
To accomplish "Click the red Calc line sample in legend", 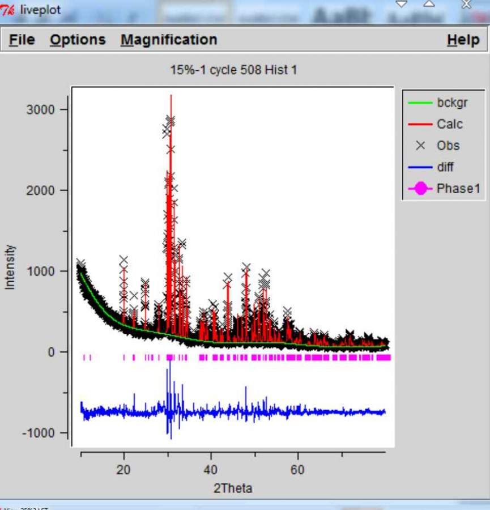I will [420, 124].
